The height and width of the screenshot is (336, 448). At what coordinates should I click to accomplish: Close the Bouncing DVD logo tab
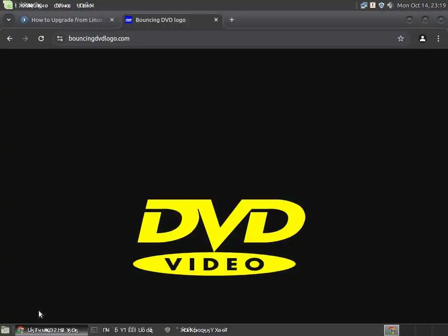pyautogui.click(x=216, y=20)
